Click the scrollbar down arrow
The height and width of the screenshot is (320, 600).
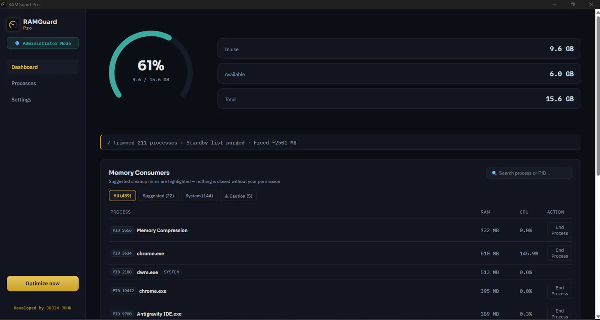(x=598, y=317)
